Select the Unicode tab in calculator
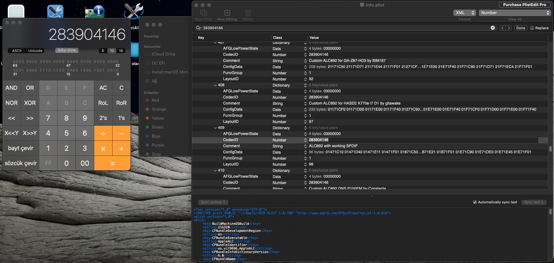Image resolution: width=554 pixels, height=263 pixels. pos(35,51)
